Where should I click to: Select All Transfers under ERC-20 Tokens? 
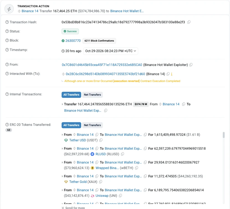tap(71, 125)
